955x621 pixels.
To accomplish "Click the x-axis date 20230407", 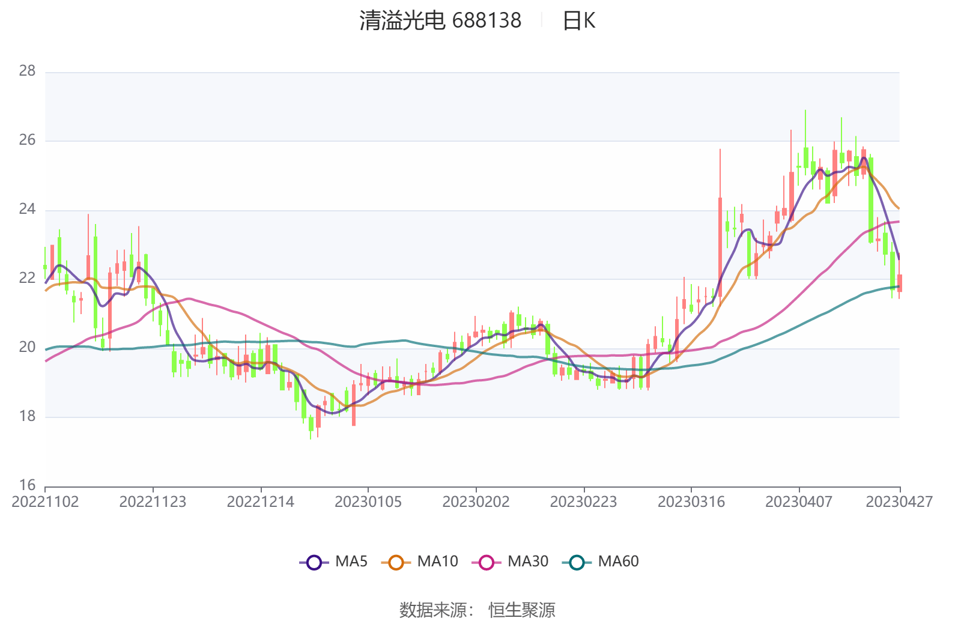I will coord(798,502).
